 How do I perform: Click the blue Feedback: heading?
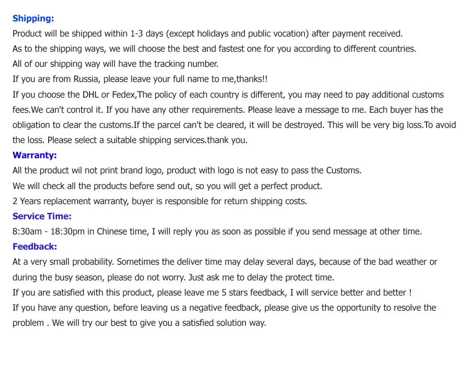pos(35,246)
